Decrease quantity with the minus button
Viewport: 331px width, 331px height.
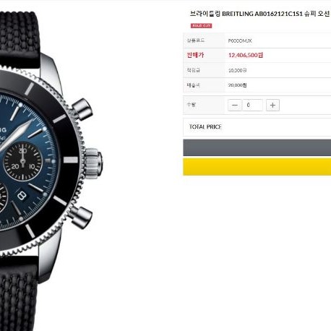[235, 105]
